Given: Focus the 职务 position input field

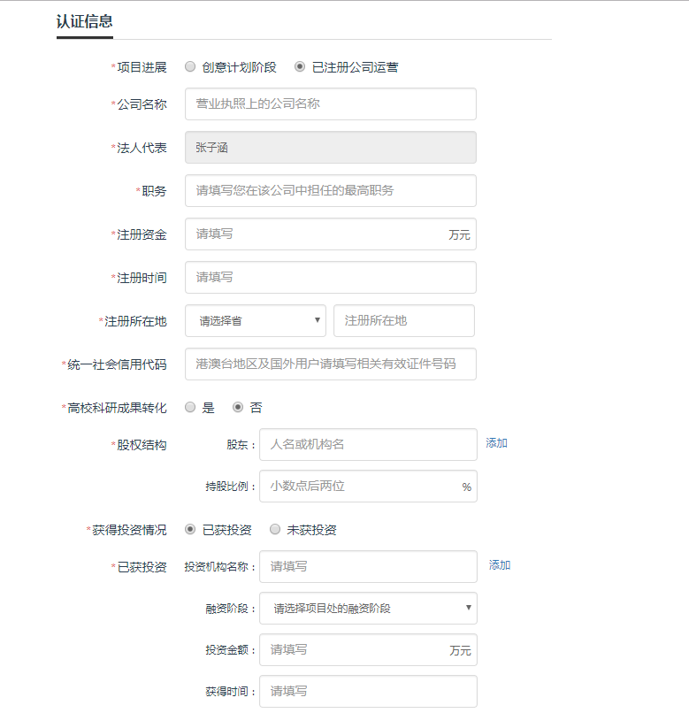Looking at the screenshot, I should click(x=330, y=191).
